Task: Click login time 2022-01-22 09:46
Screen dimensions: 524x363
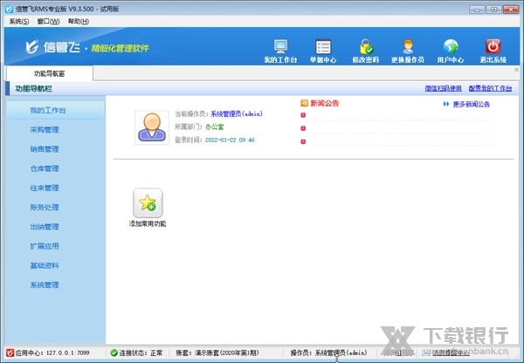Action: pos(230,140)
